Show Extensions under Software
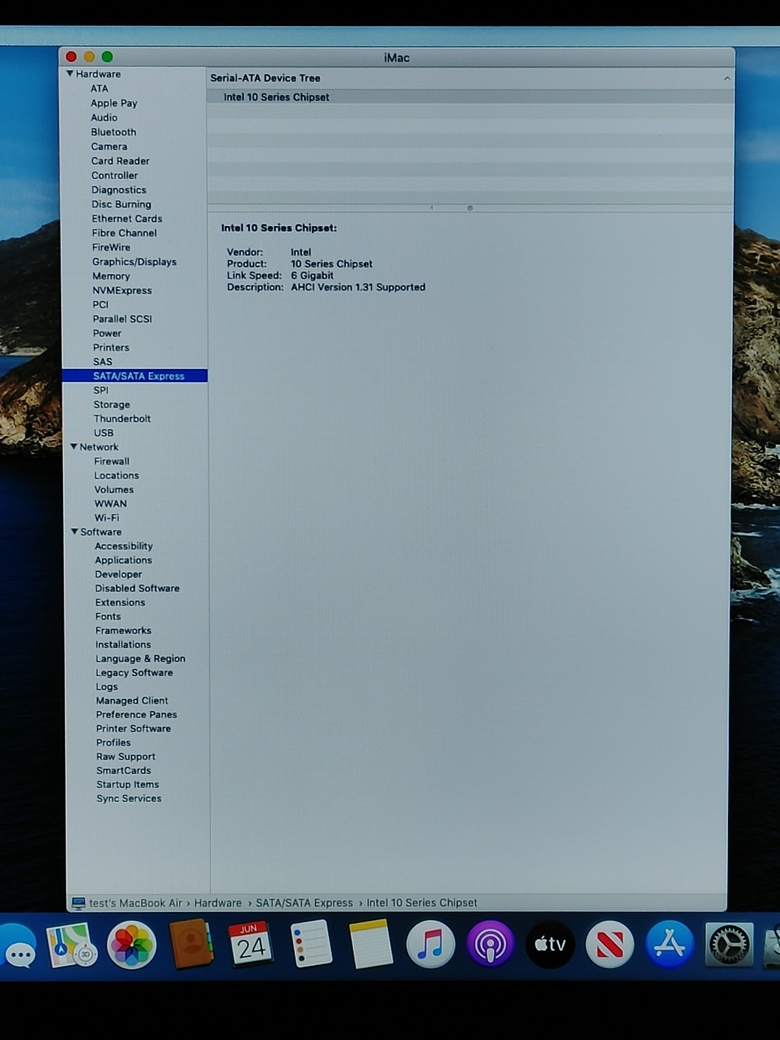The image size is (780, 1040). click(x=120, y=602)
